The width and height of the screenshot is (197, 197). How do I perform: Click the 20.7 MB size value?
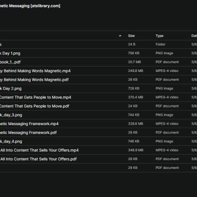tap(134, 62)
